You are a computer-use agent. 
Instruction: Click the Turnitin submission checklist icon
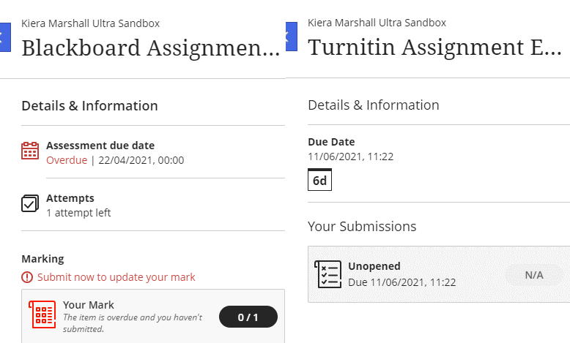point(328,274)
